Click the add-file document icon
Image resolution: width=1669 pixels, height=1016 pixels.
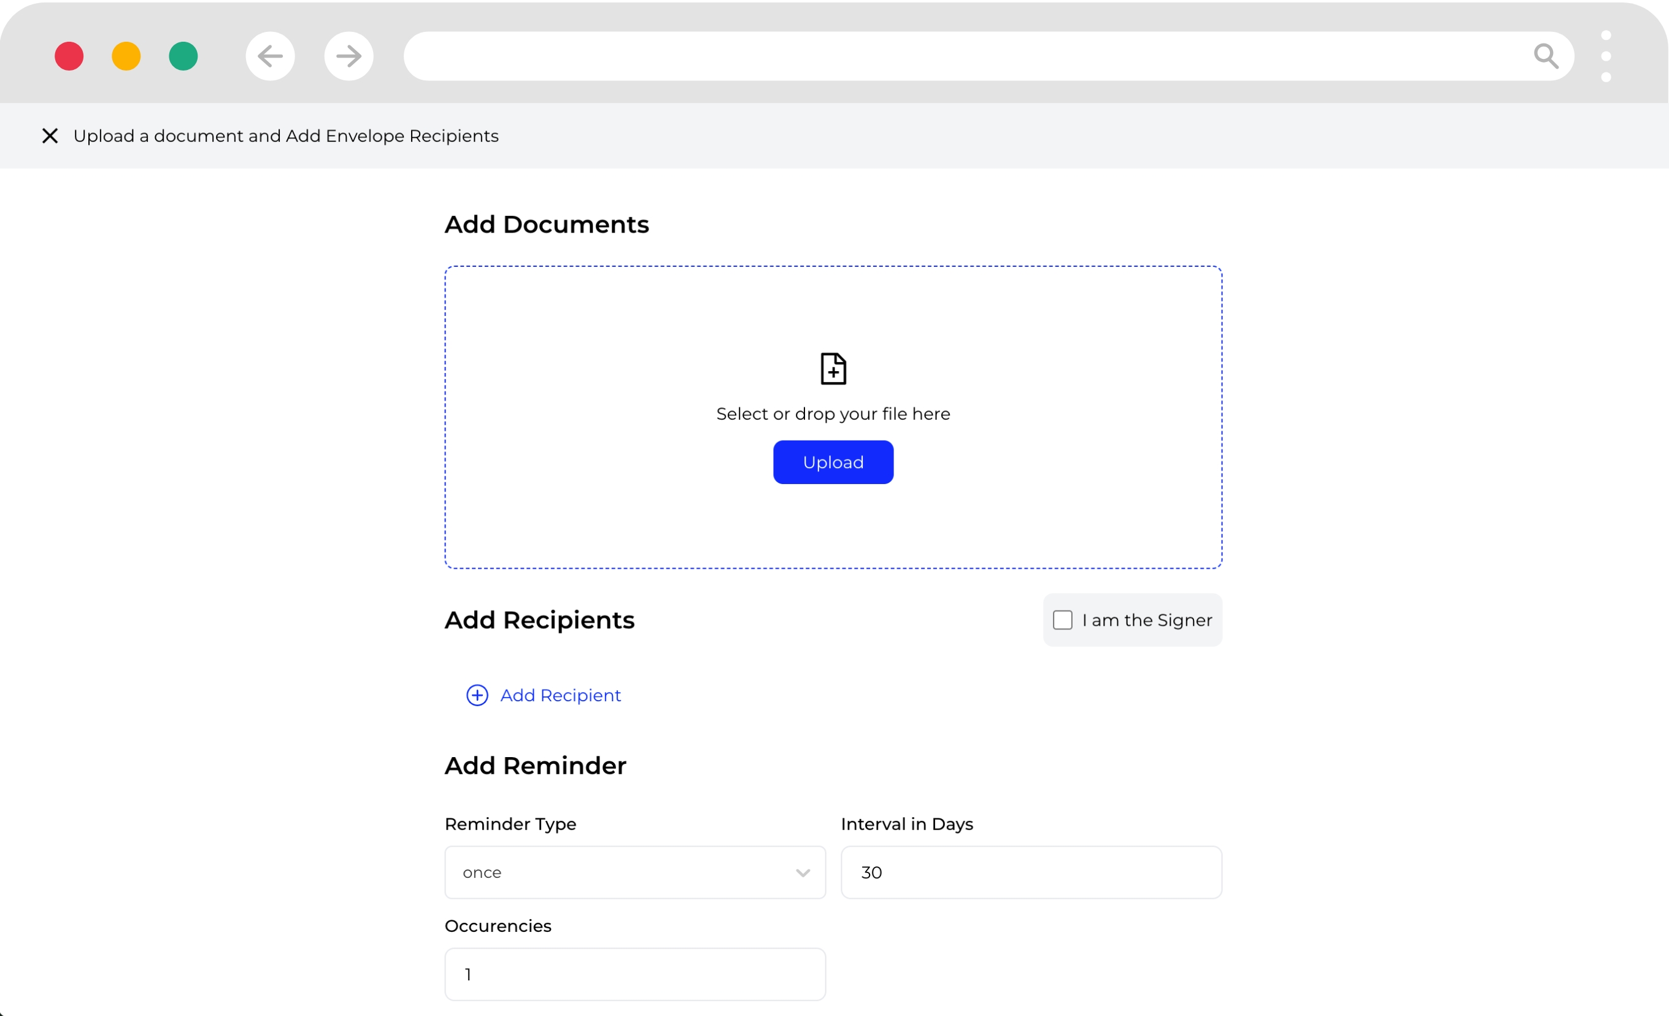click(x=833, y=369)
